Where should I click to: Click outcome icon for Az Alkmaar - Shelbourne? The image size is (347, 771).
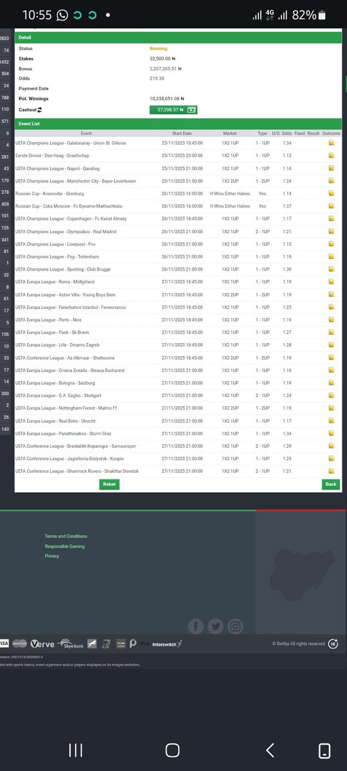332,358
